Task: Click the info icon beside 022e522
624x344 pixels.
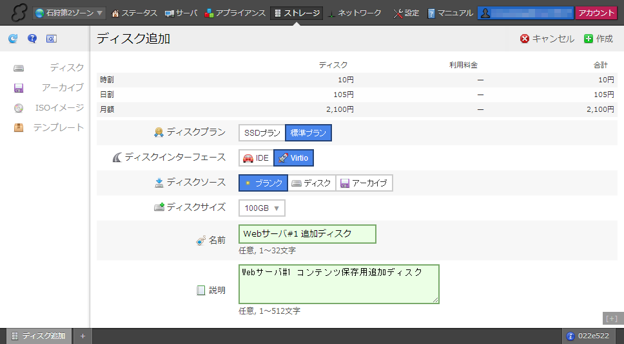Action: (x=570, y=336)
